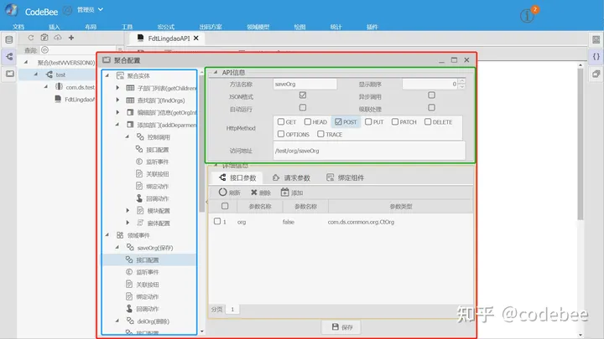The image size is (604, 339).
Task: Open the database panel icon in left sidebar
Action: click(9, 39)
